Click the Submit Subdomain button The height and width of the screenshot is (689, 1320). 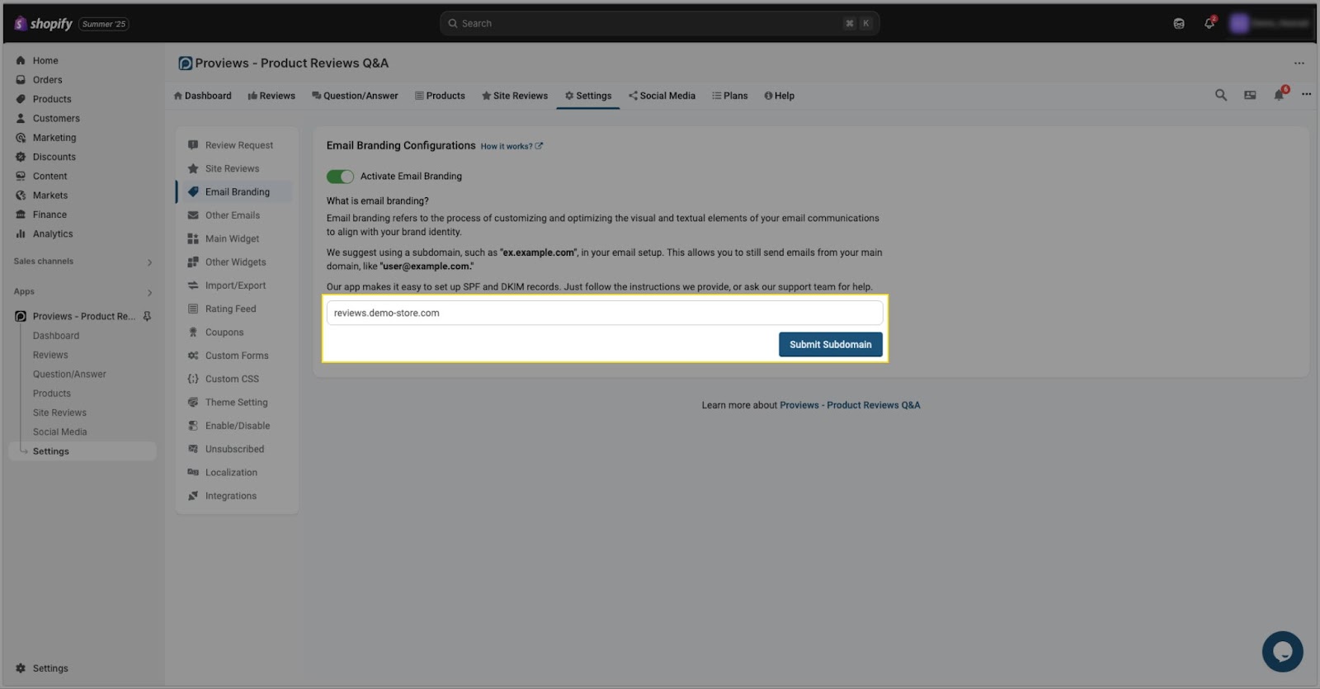pos(830,345)
